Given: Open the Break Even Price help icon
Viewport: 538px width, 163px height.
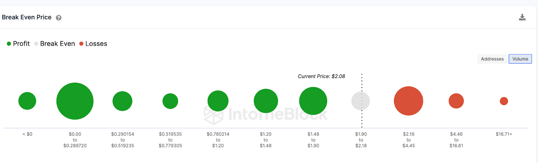Looking at the screenshot, I should 59,18.
